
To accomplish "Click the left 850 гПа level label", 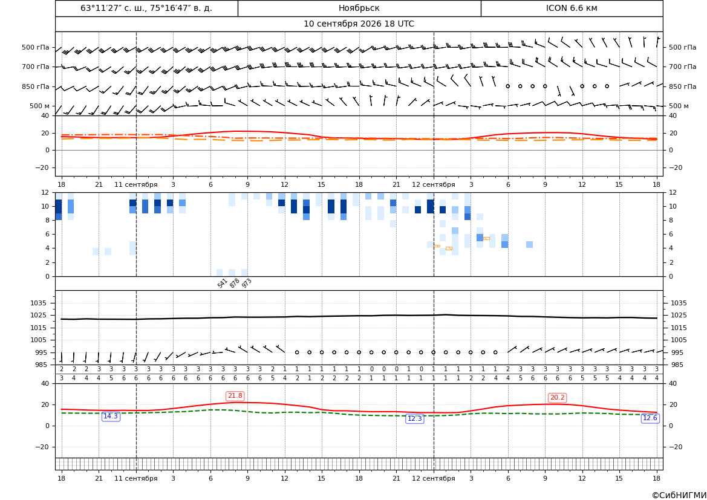I will [36, 86].
